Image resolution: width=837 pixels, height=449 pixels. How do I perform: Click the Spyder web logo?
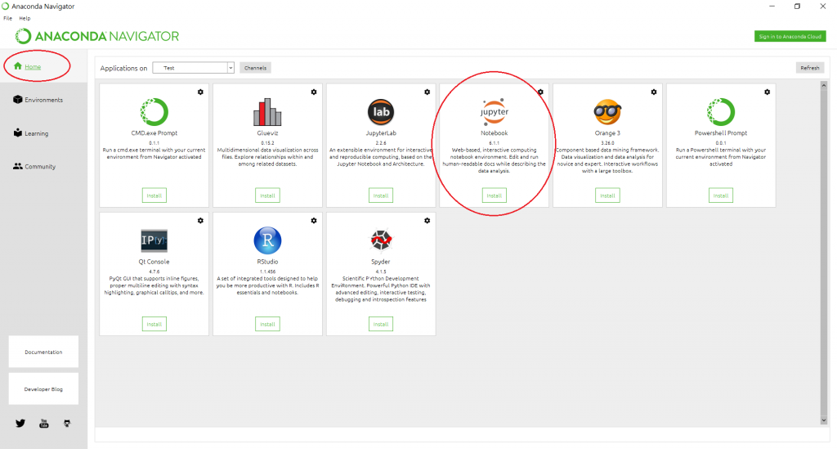(x=381, y=240)
